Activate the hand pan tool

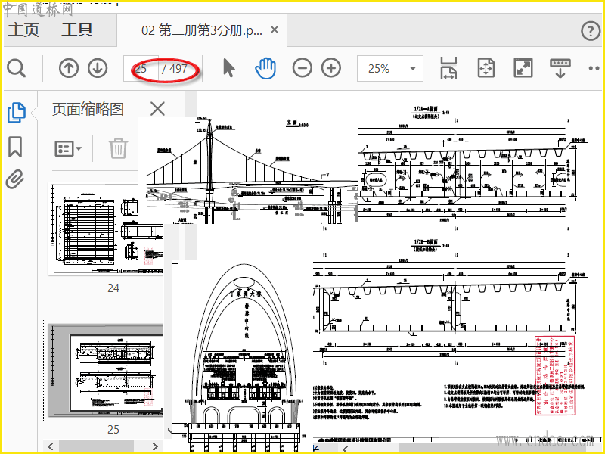coord(265,68)
